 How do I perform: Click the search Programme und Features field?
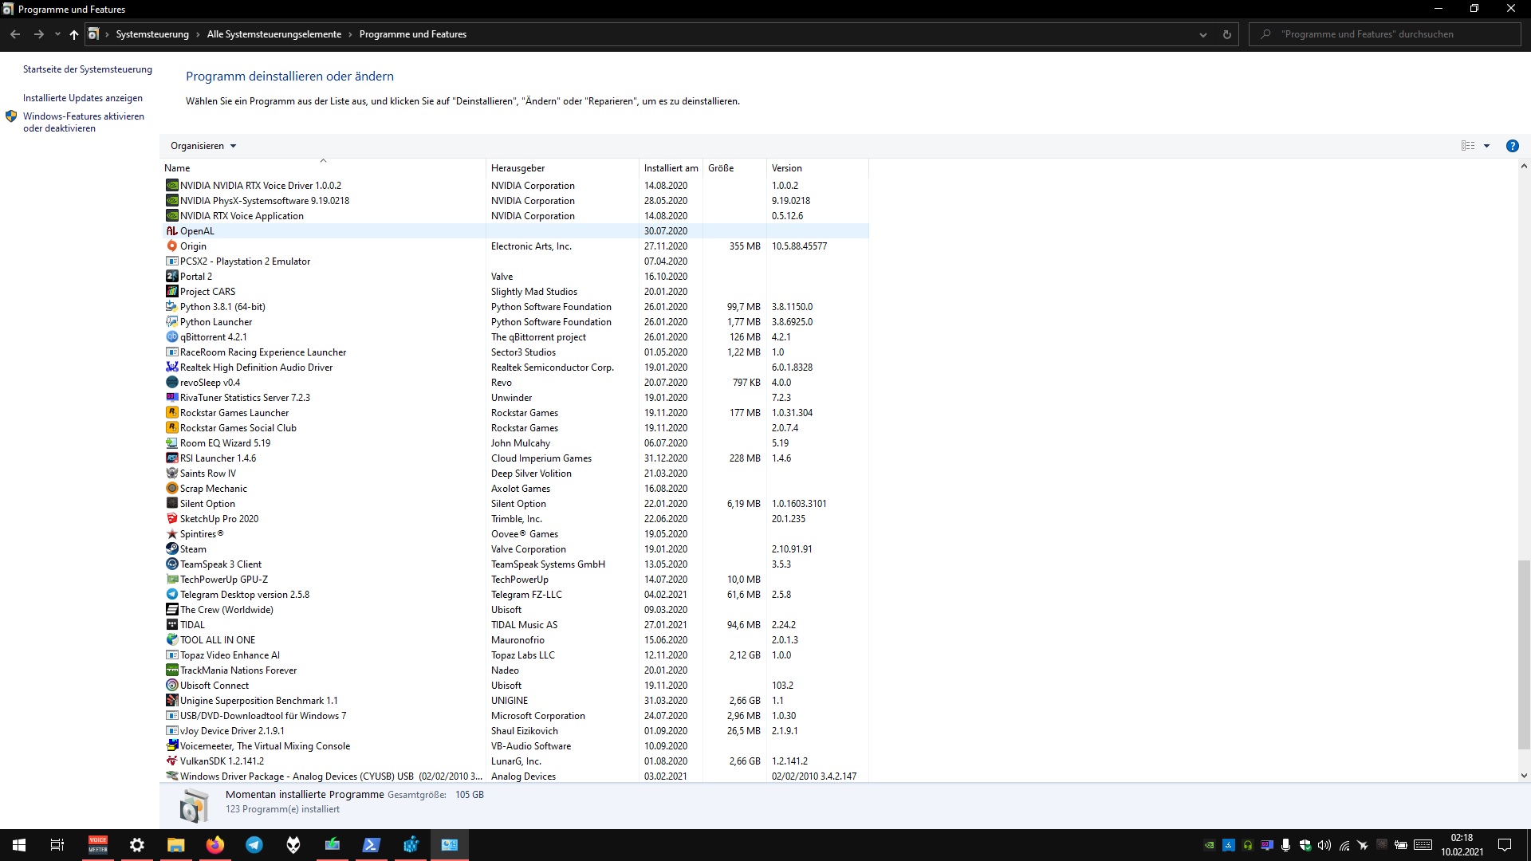1385,34
